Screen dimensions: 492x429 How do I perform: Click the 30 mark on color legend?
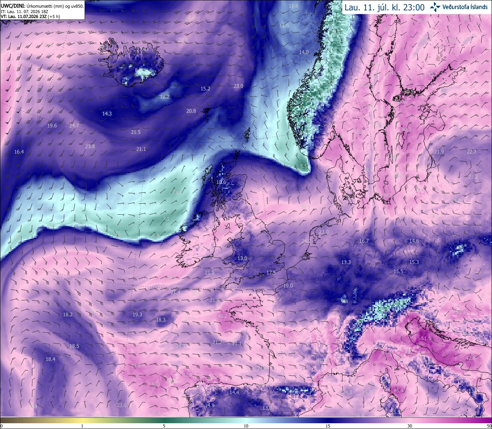pyautogui.click(x=410, y=426)
